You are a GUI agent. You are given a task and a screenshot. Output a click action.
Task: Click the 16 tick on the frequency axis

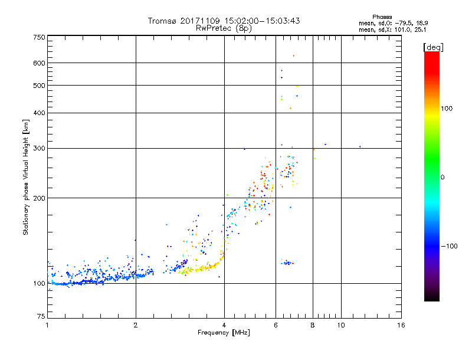[x=400, y=325]
